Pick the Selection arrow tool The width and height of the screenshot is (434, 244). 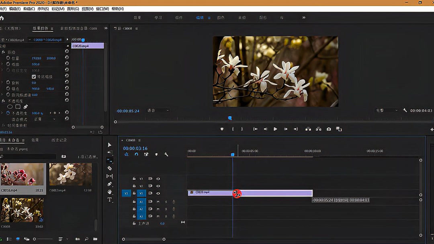tap(110, 145)
